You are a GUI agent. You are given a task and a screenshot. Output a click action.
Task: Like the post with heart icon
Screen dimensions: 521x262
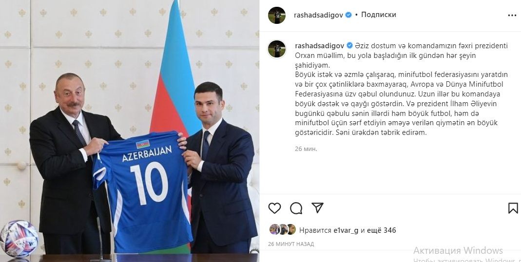point(274,208)
